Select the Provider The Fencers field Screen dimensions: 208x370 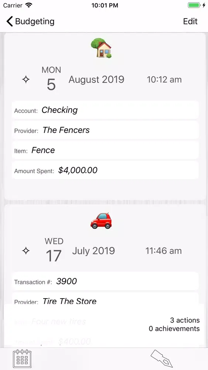click(x=105, y=130)
